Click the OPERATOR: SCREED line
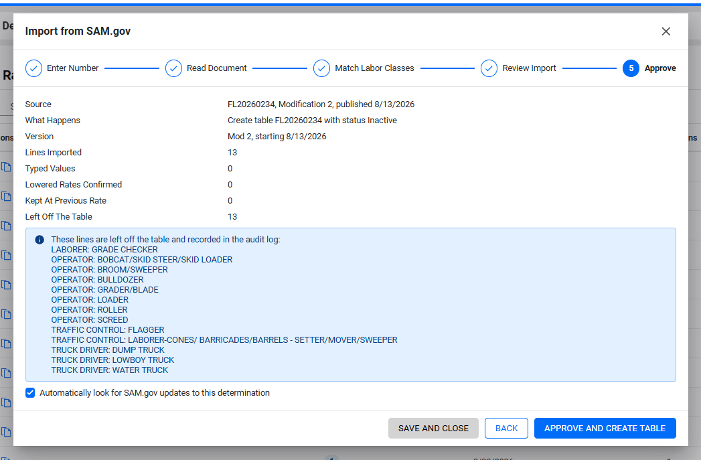The width and height of the screenshot is (701, 460). (x=90, y=320)
